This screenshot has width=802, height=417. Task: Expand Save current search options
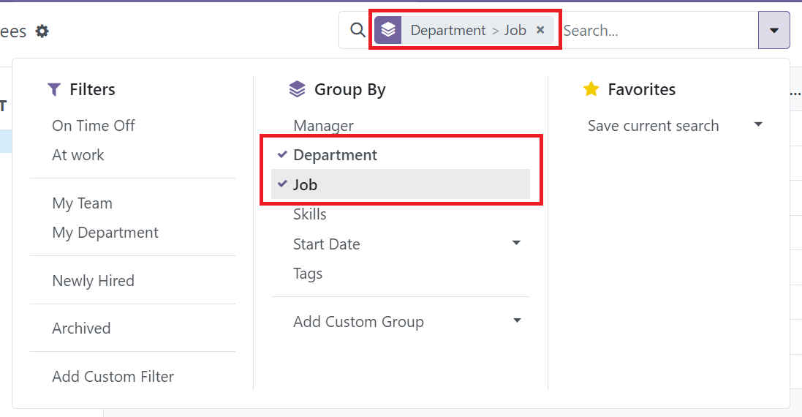(x=758, y=125)
